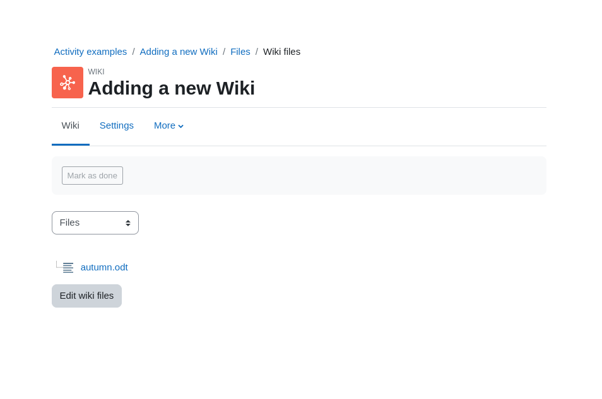Go to Activity examples breadcrumb link
Screen dimensions: 602x399
[x=90, y=52]
